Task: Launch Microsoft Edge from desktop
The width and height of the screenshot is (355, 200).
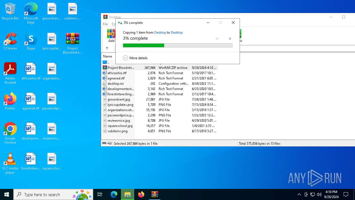Action: click(31, 13)
